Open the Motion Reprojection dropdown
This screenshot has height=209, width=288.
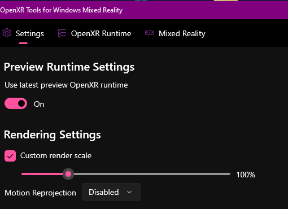pyautogui.click(x=111, y=192)
